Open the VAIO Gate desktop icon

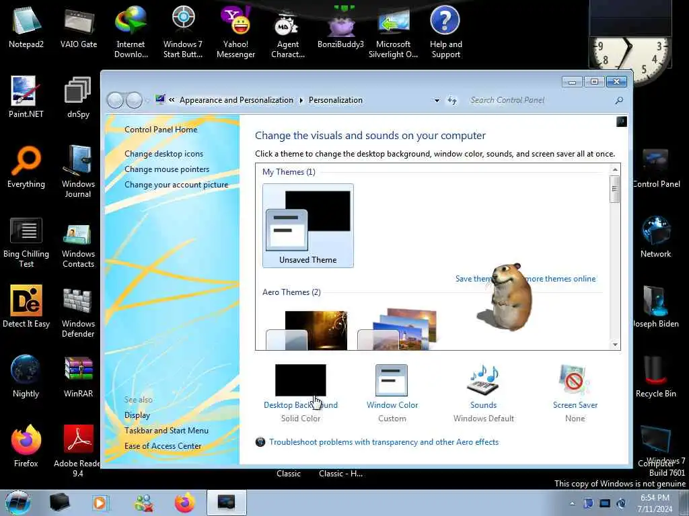pyautogui.click(x=79, y=27)
